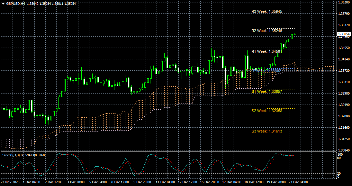
Task: Select the S3 Week: 1.31613 pivot label
Action: pyautogui.click(x=267, y=131)
